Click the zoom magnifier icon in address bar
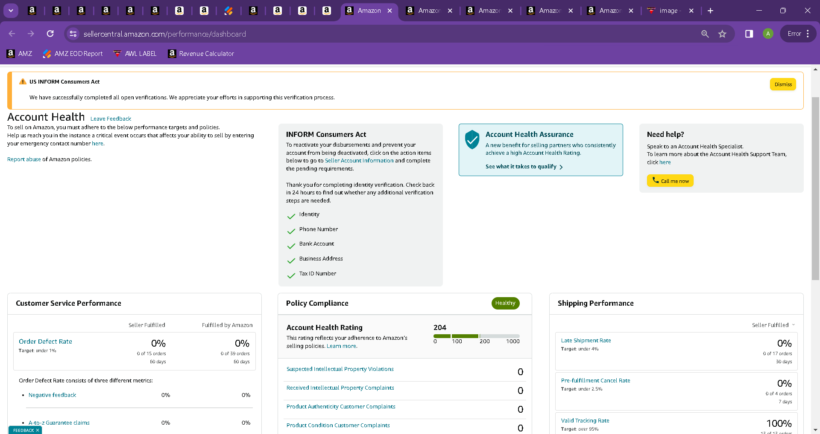820x434 pixels. point(705,34)
